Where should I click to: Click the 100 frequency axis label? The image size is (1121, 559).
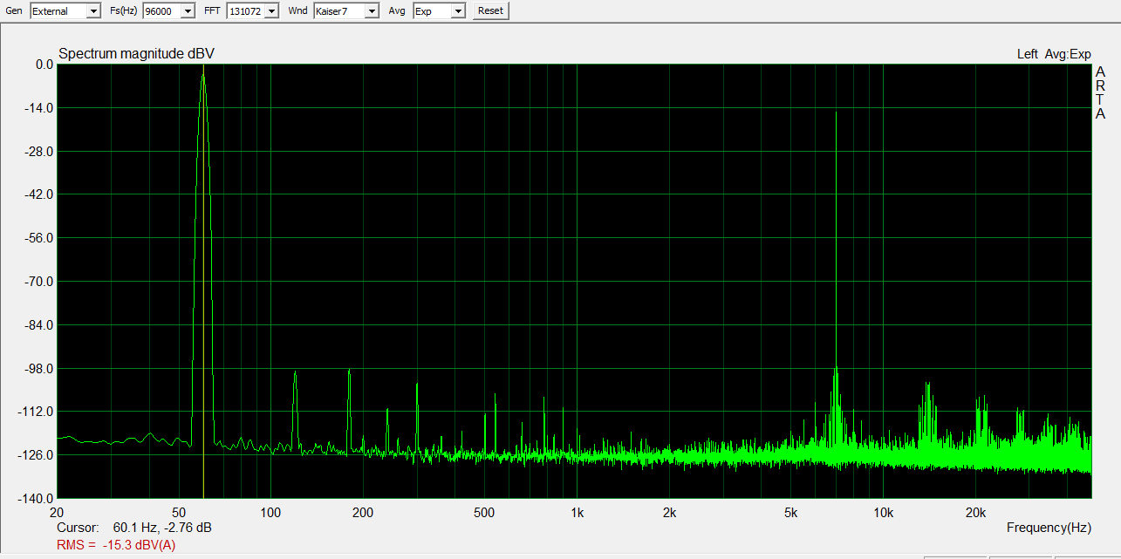click(x=270, y=512)
